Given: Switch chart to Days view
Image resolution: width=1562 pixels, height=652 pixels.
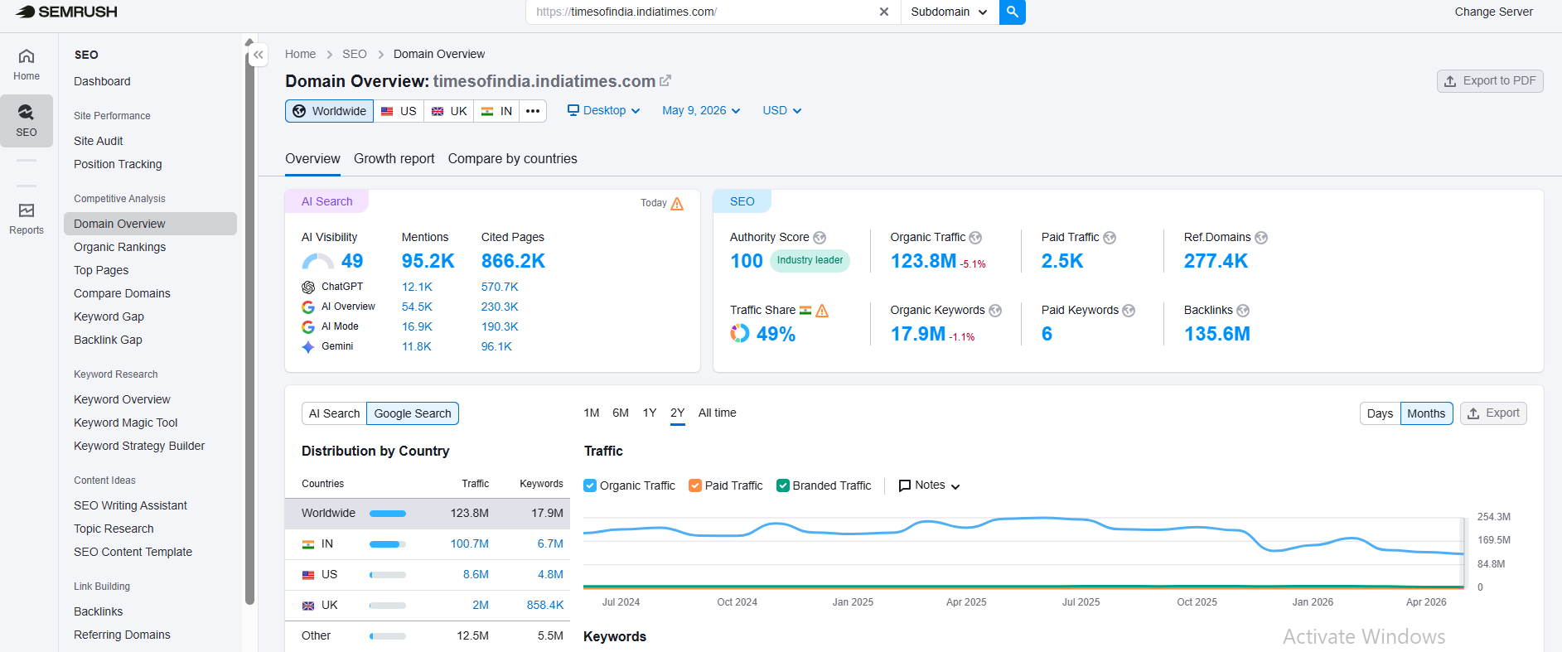Looking at the screenshot, I should click(1380, 413).
